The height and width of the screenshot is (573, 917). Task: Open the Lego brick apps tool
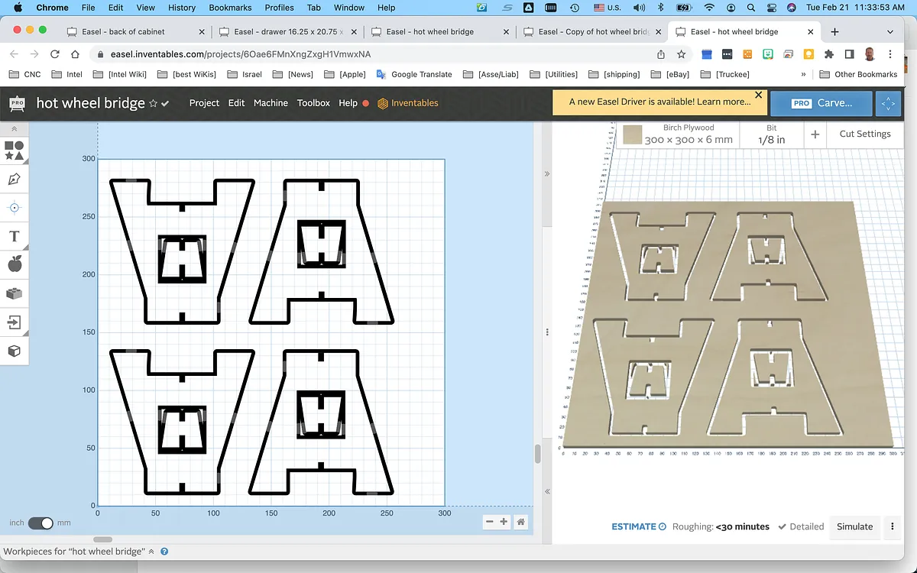tap(14, 293)
